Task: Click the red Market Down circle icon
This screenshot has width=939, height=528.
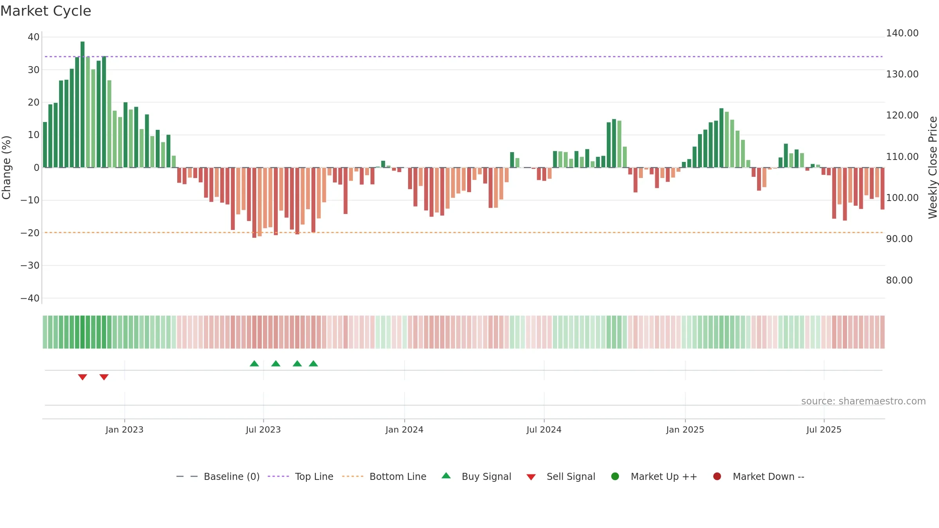Action: tap(717, 476)
